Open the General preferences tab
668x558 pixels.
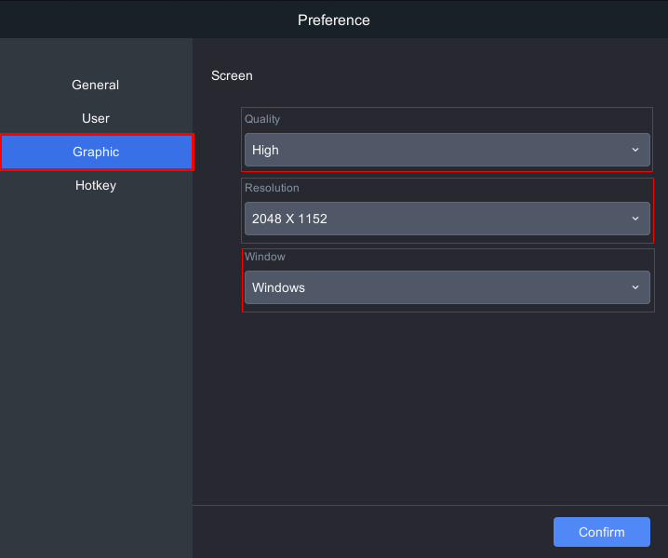click(96, 85)
